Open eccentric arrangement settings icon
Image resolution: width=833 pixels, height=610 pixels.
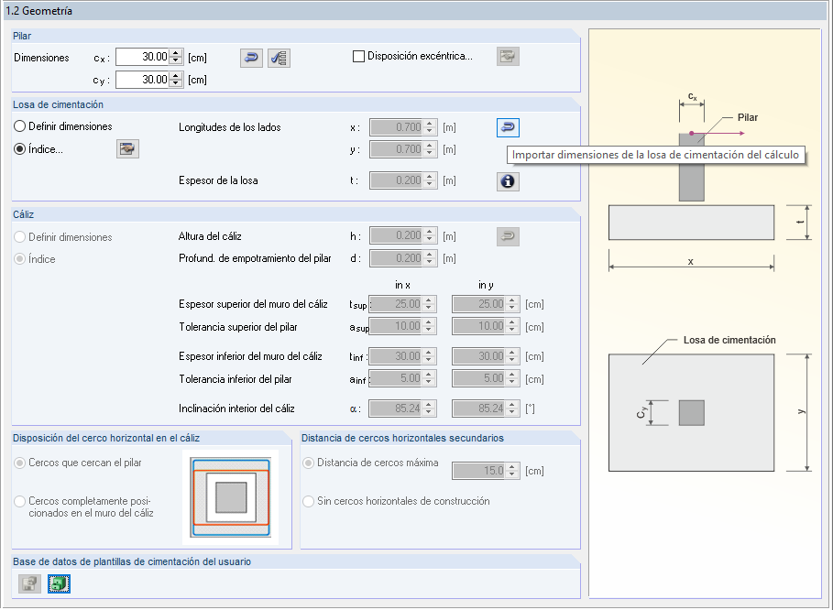tap(508, 56)
